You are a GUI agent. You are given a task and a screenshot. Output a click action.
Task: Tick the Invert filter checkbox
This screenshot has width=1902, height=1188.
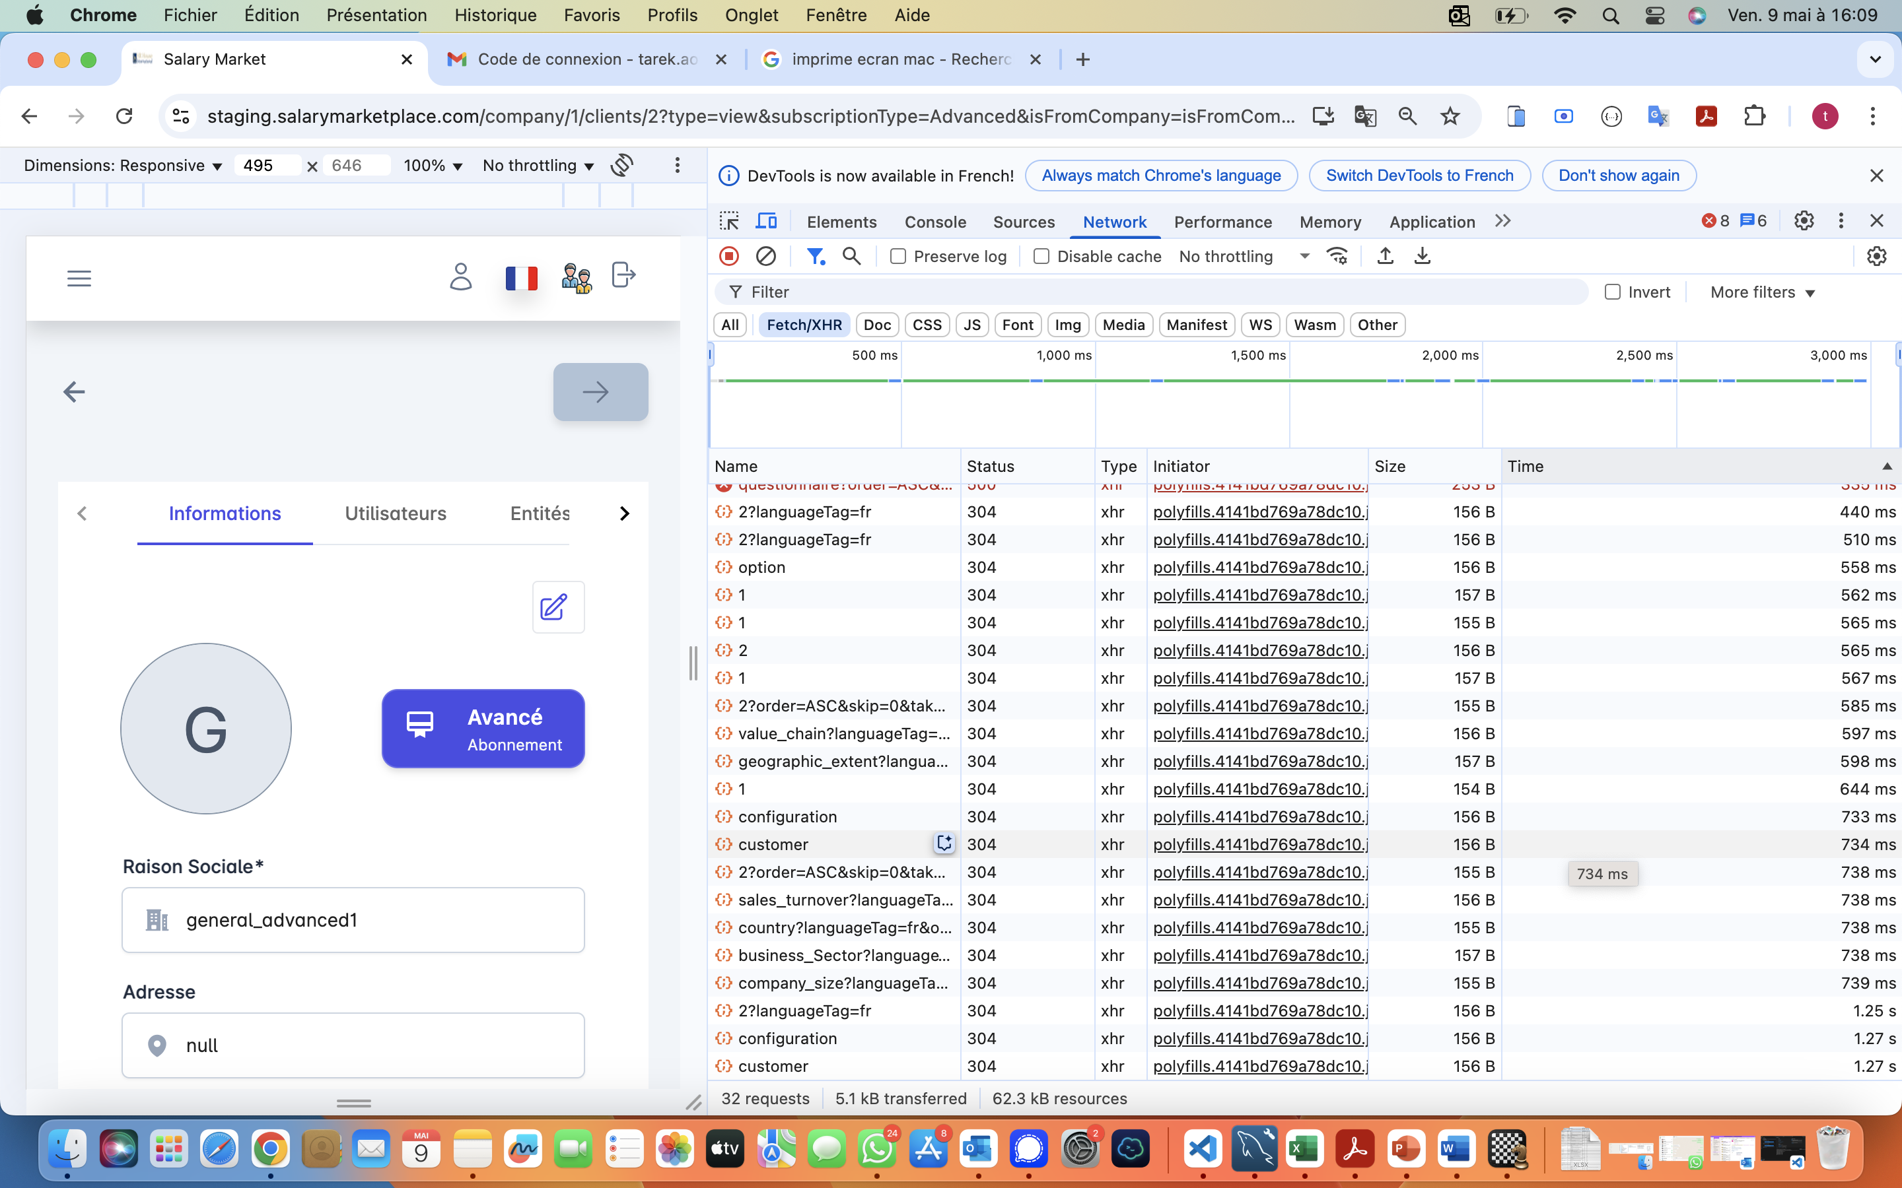[1612, 292]
